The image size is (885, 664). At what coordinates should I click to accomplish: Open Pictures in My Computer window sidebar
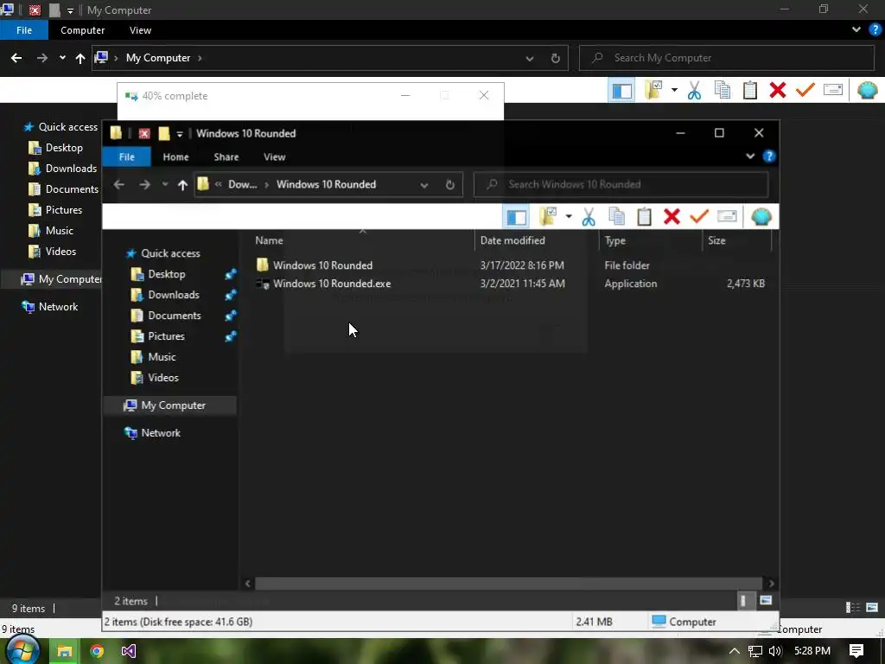pyautogui.click(x=64, y=210)
